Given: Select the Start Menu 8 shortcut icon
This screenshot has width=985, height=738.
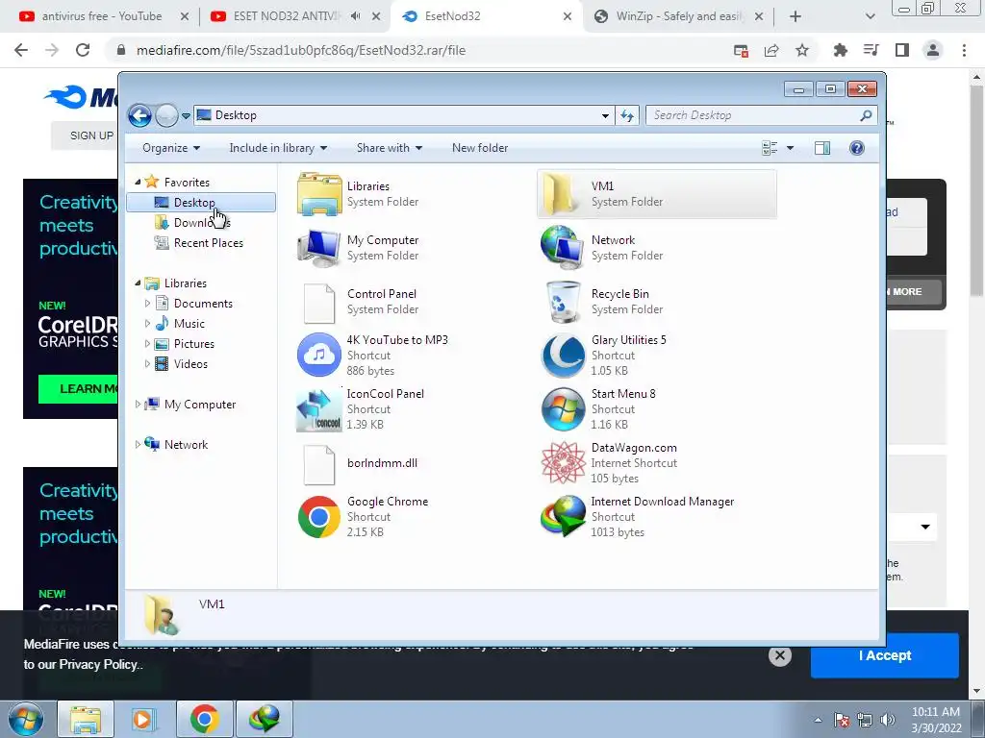Looking at the screenshot, I should point(563,409).
